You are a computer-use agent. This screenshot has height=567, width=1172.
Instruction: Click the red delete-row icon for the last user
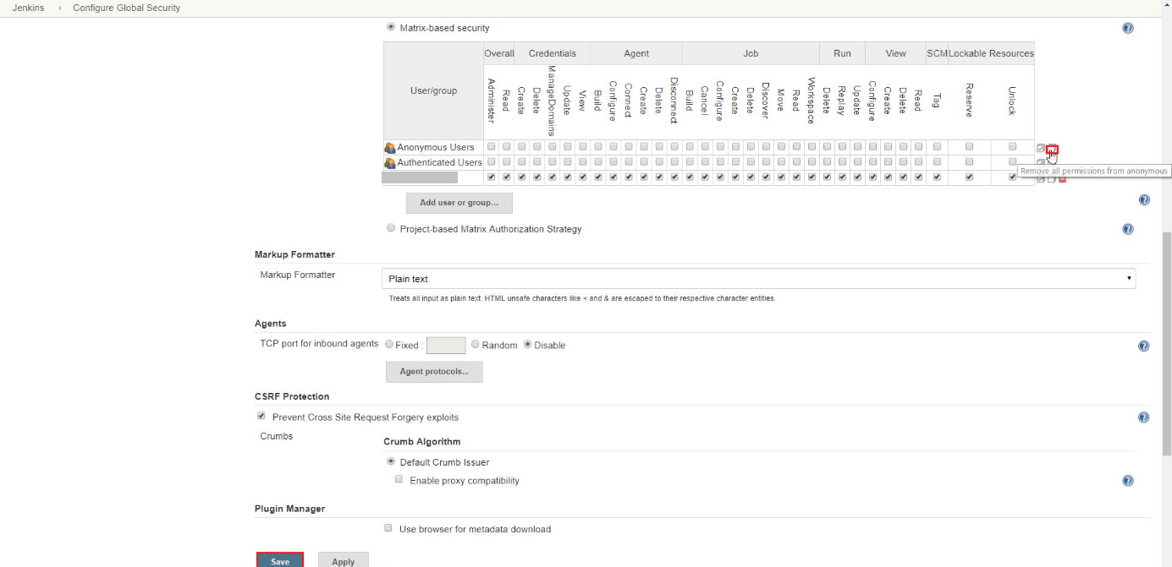(x=1062, y=178)
